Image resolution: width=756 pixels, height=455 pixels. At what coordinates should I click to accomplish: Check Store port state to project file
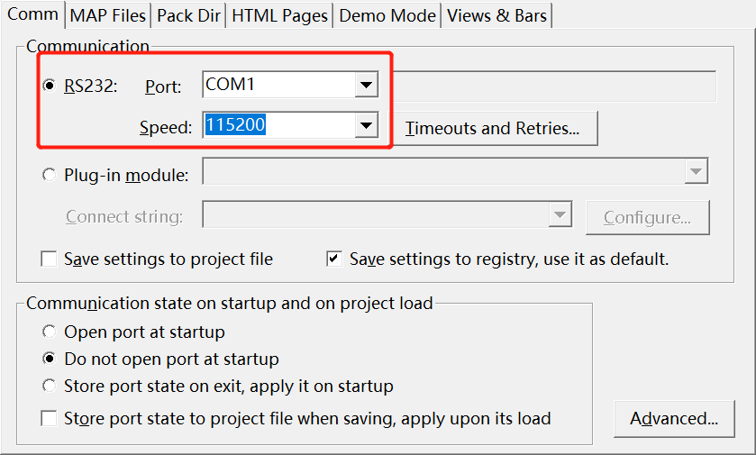pos(49,419)
